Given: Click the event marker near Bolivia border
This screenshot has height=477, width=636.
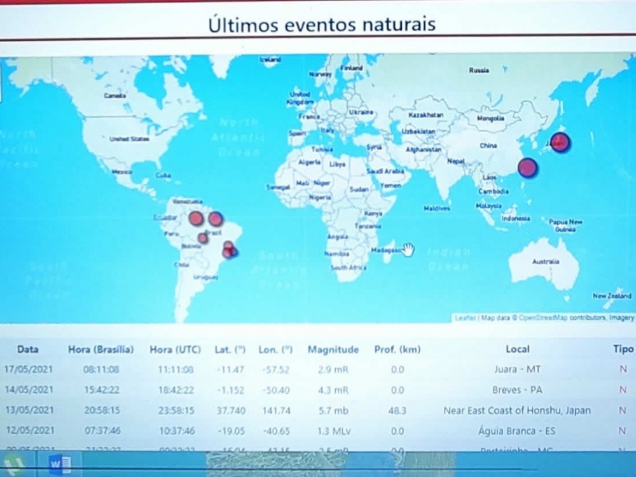Looking at the screenshot, I should coord(203,238).
